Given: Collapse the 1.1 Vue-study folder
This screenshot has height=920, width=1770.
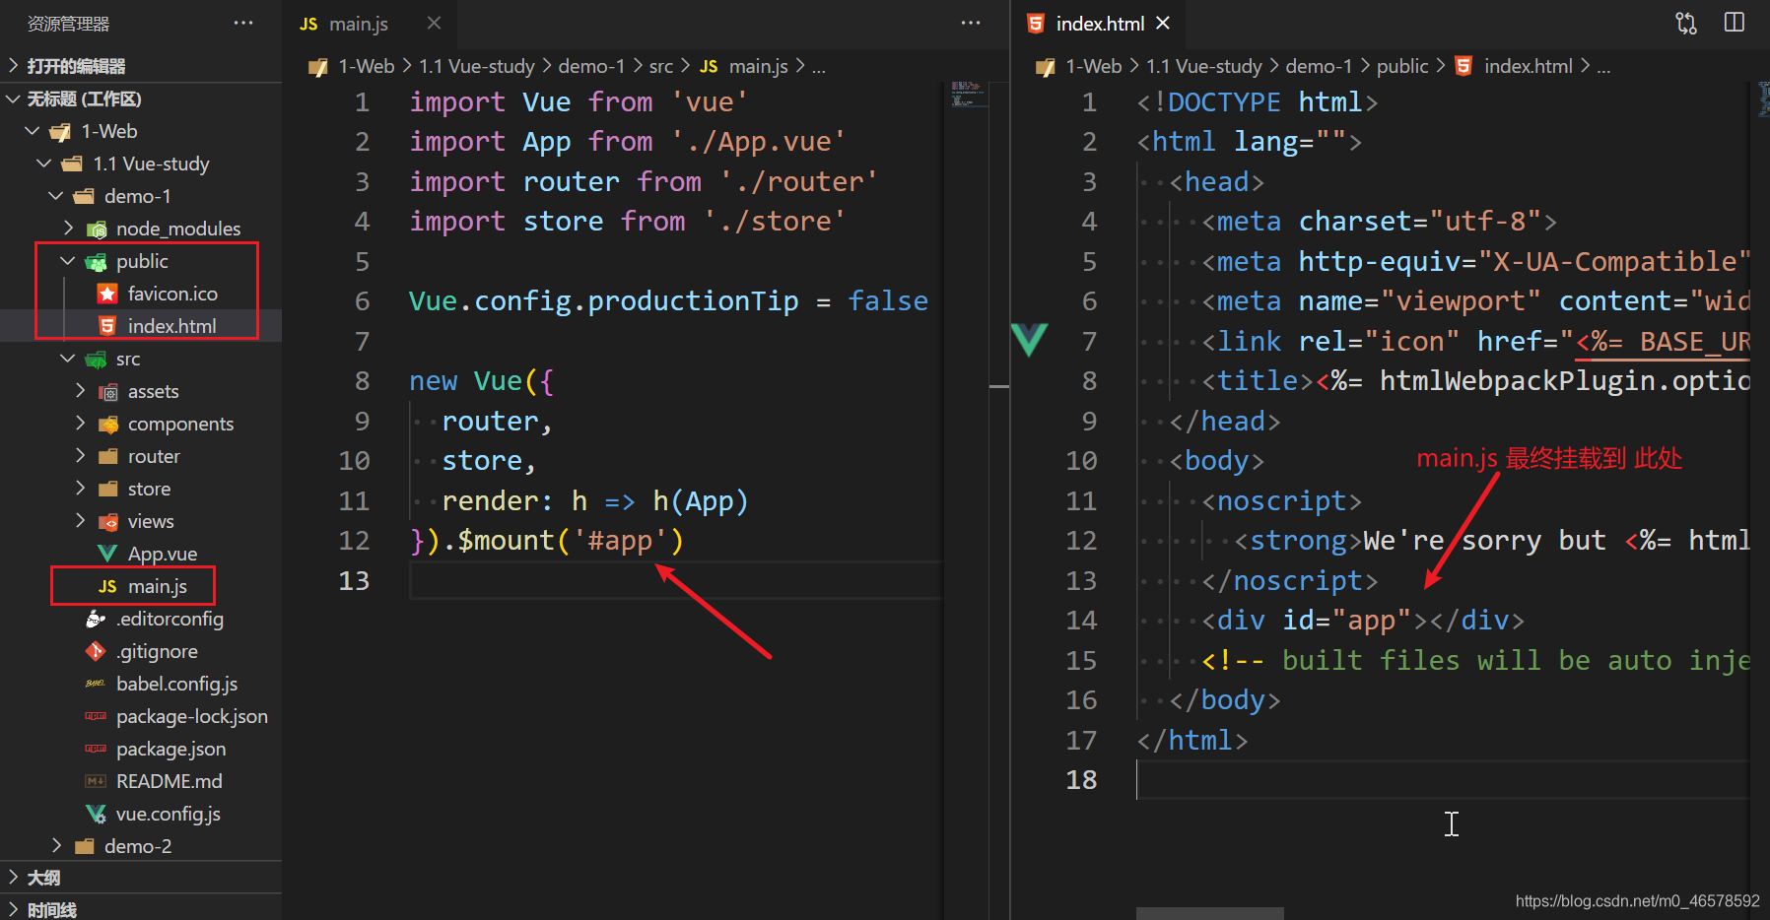Looking at the screenshot, I should (44, 164).
